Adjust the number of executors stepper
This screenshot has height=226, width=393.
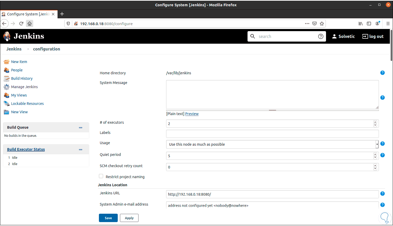click(x=375, y=124)
